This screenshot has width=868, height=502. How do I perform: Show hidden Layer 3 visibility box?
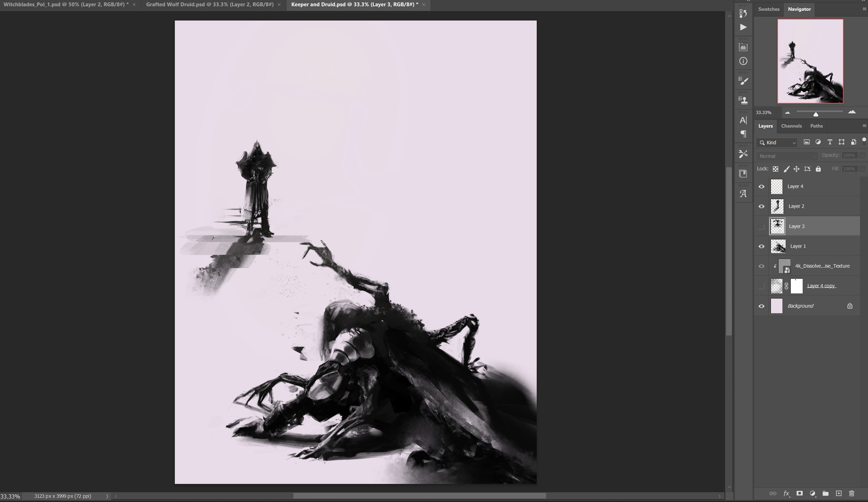(761, 226)
